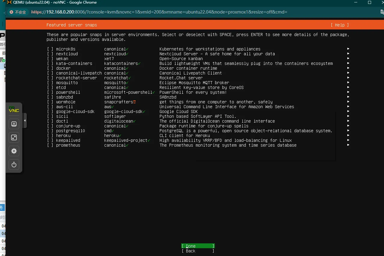This screenshot has width=384, height=256.
Task: Select the mosquitto snap checkbox
Action: (x=50, y=83)
